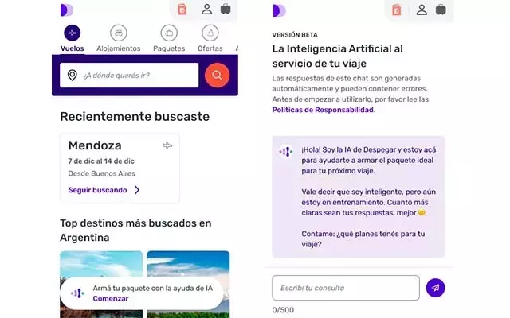Switch to Paquetes tab label

pyautogui.click(x=169, y=48)
